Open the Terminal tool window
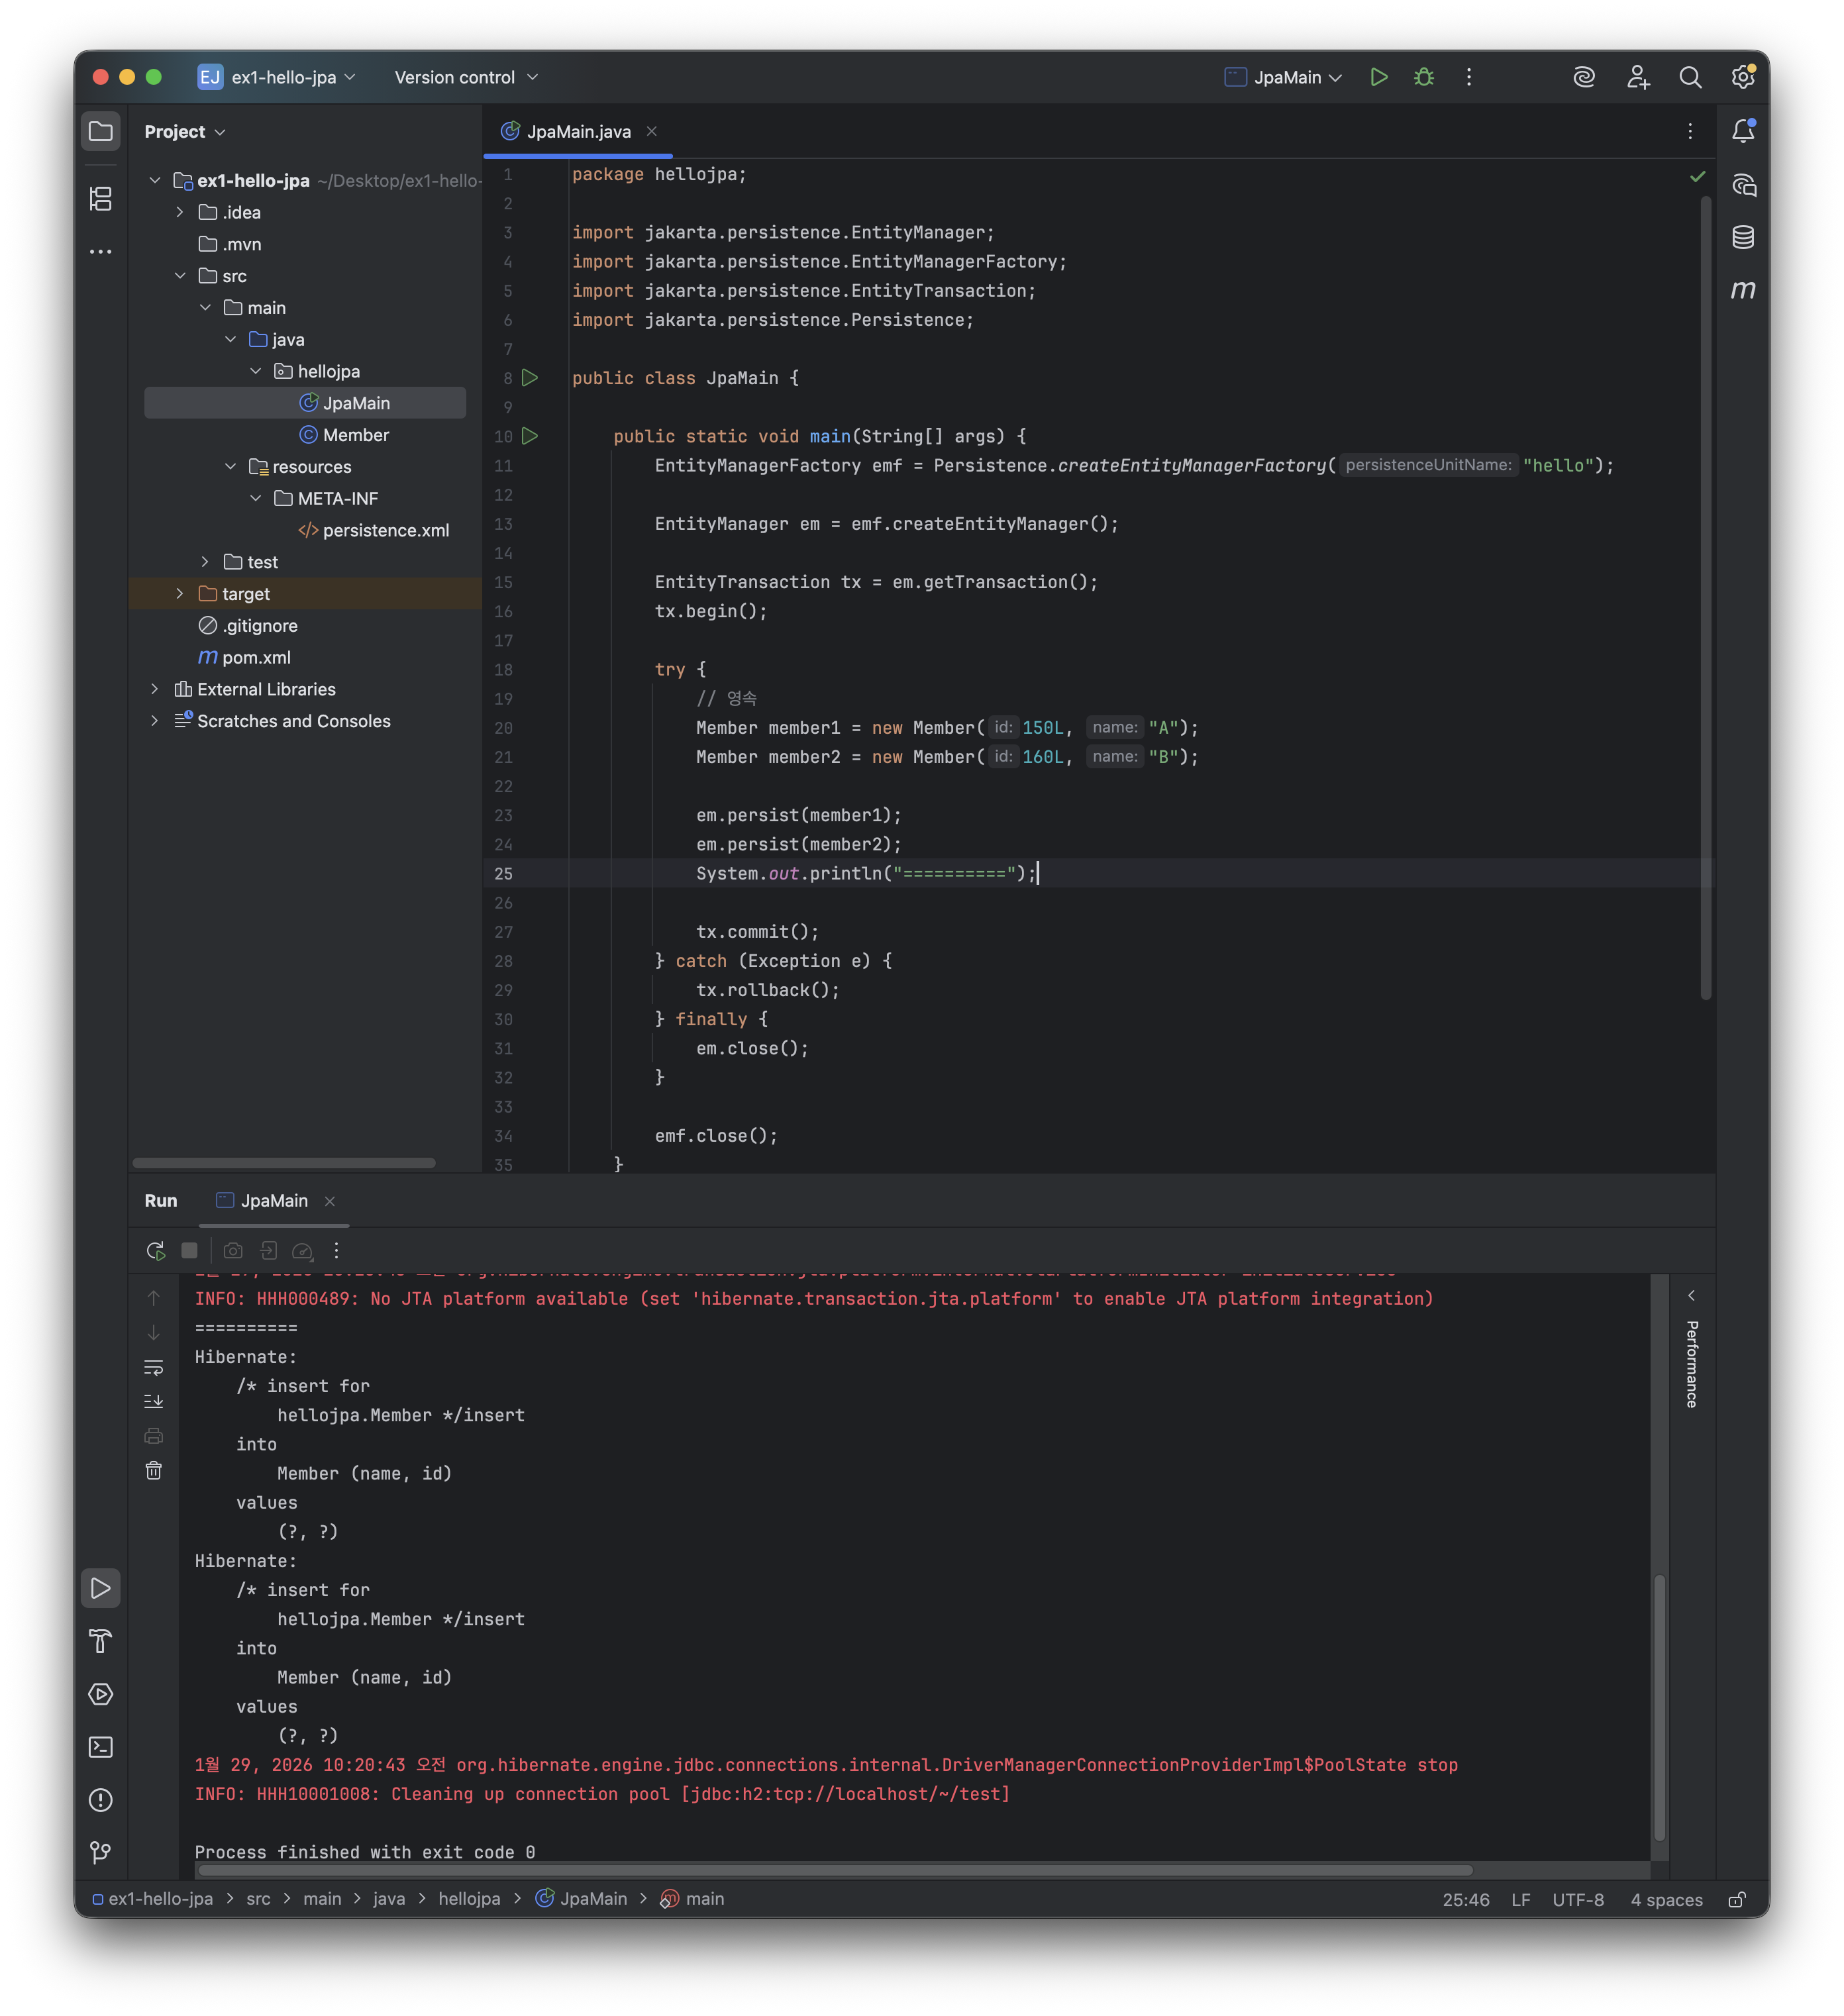The image size is (1844, 2016). (101, 1747)
